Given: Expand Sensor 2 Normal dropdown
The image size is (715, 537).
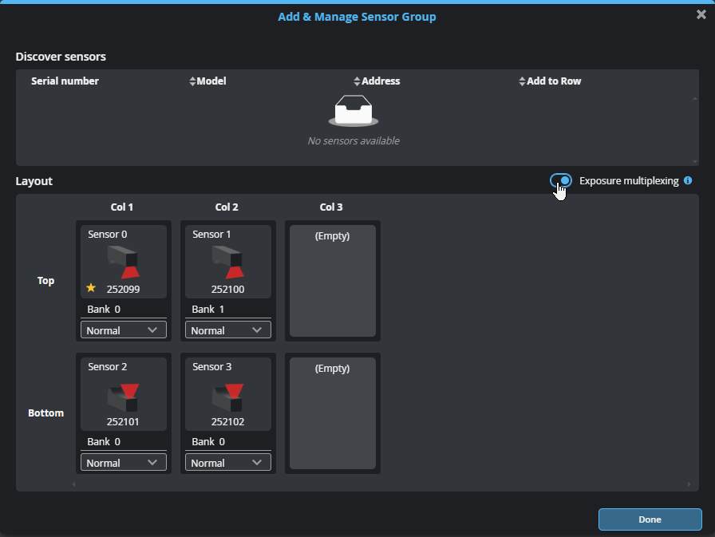Looking at the screenshot, I should tap(124, 463).
